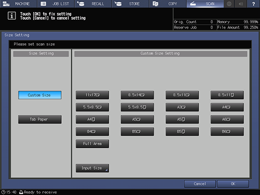This screenshot has height=195, width=260.
Task: Click the Orig. Count field
Action: (194, 22)
